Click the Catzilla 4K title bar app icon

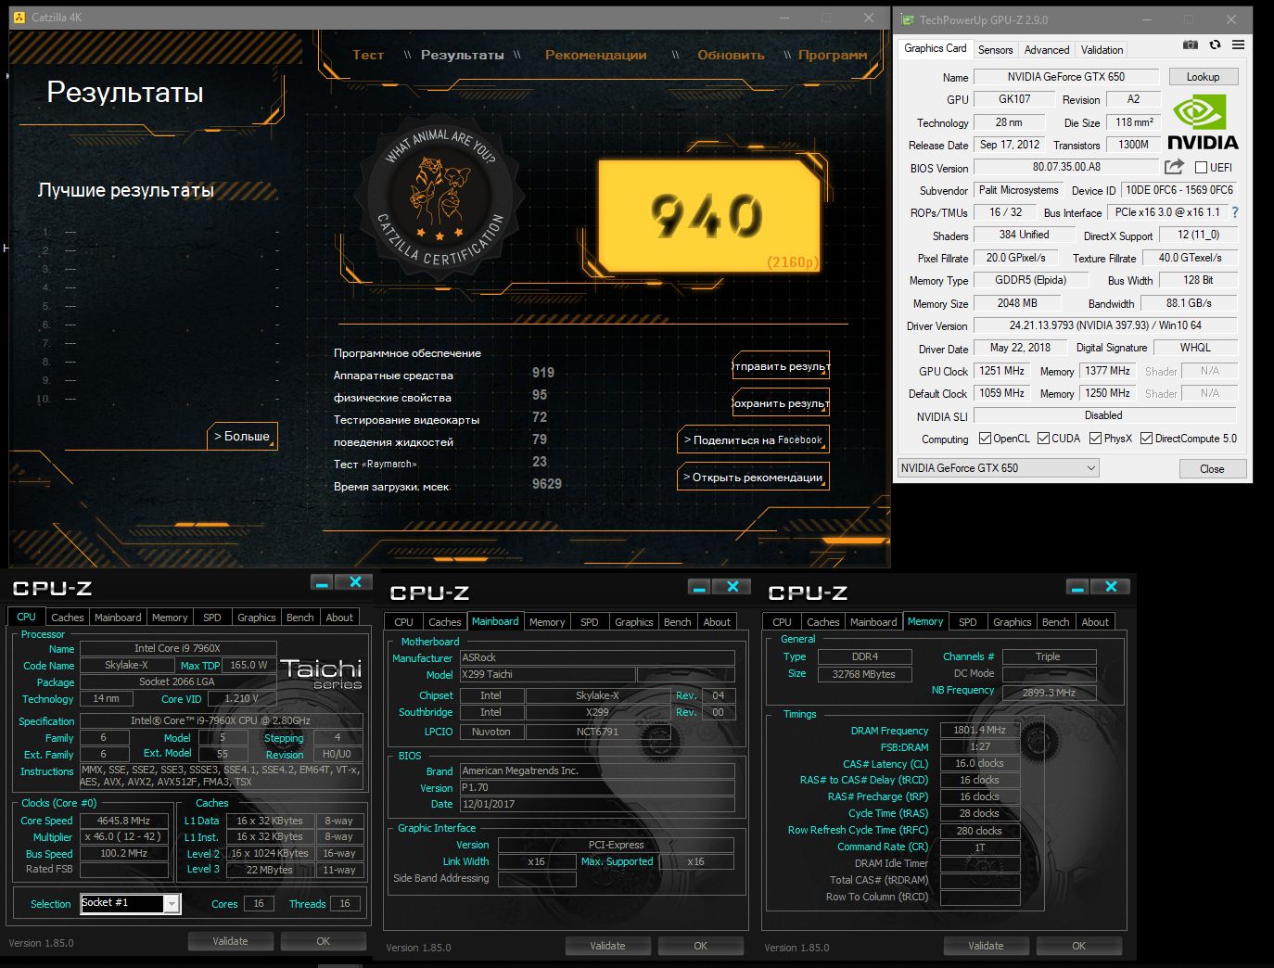19,18
